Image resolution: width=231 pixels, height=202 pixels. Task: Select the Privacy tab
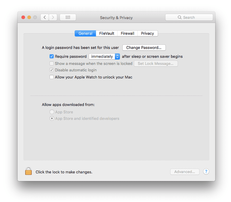pos(147,33)
